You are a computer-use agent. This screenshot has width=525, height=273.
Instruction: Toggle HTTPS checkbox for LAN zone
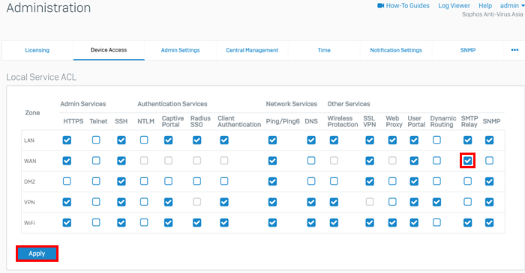(67, 140)
